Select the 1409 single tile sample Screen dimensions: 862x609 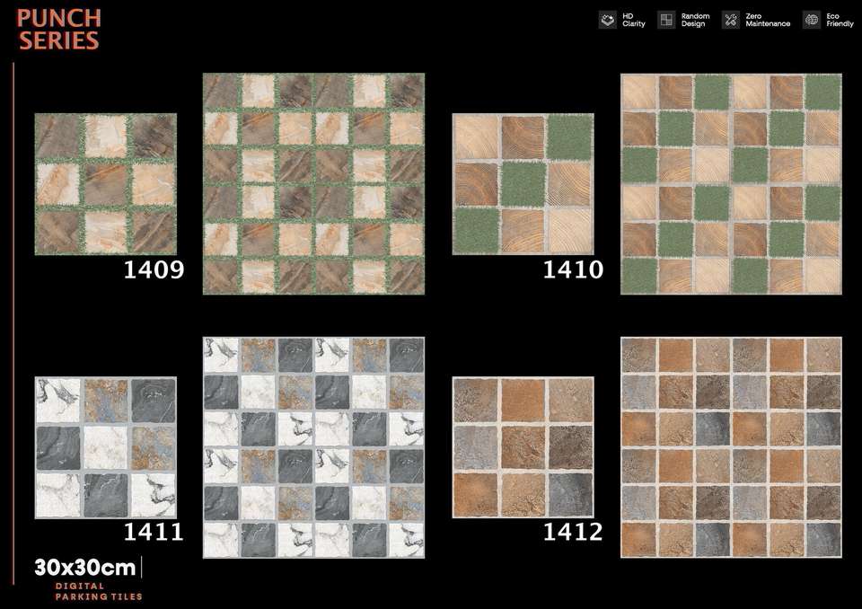pyautogui.click(x=105, y=184)
